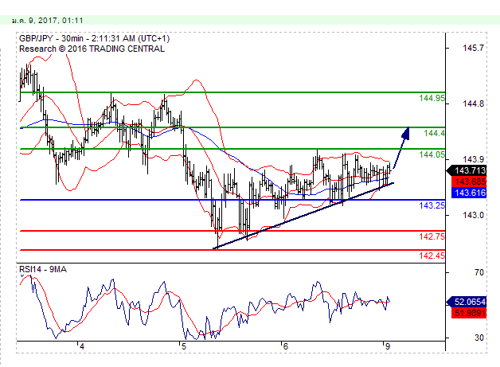Click the RSI axis label 70
Screen dimensions: 500x367
tap(479, 272)
